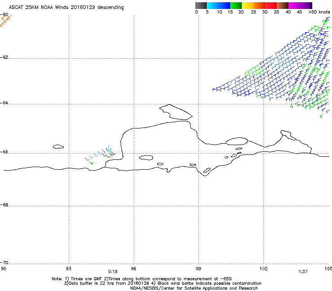The width and height of the screenshot is (332, 291).
Task: Click the gray 0-5 knots color segment
Action: (x=201, y=5)
